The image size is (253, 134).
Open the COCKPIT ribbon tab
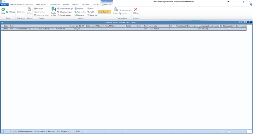[x=76, y=5]
